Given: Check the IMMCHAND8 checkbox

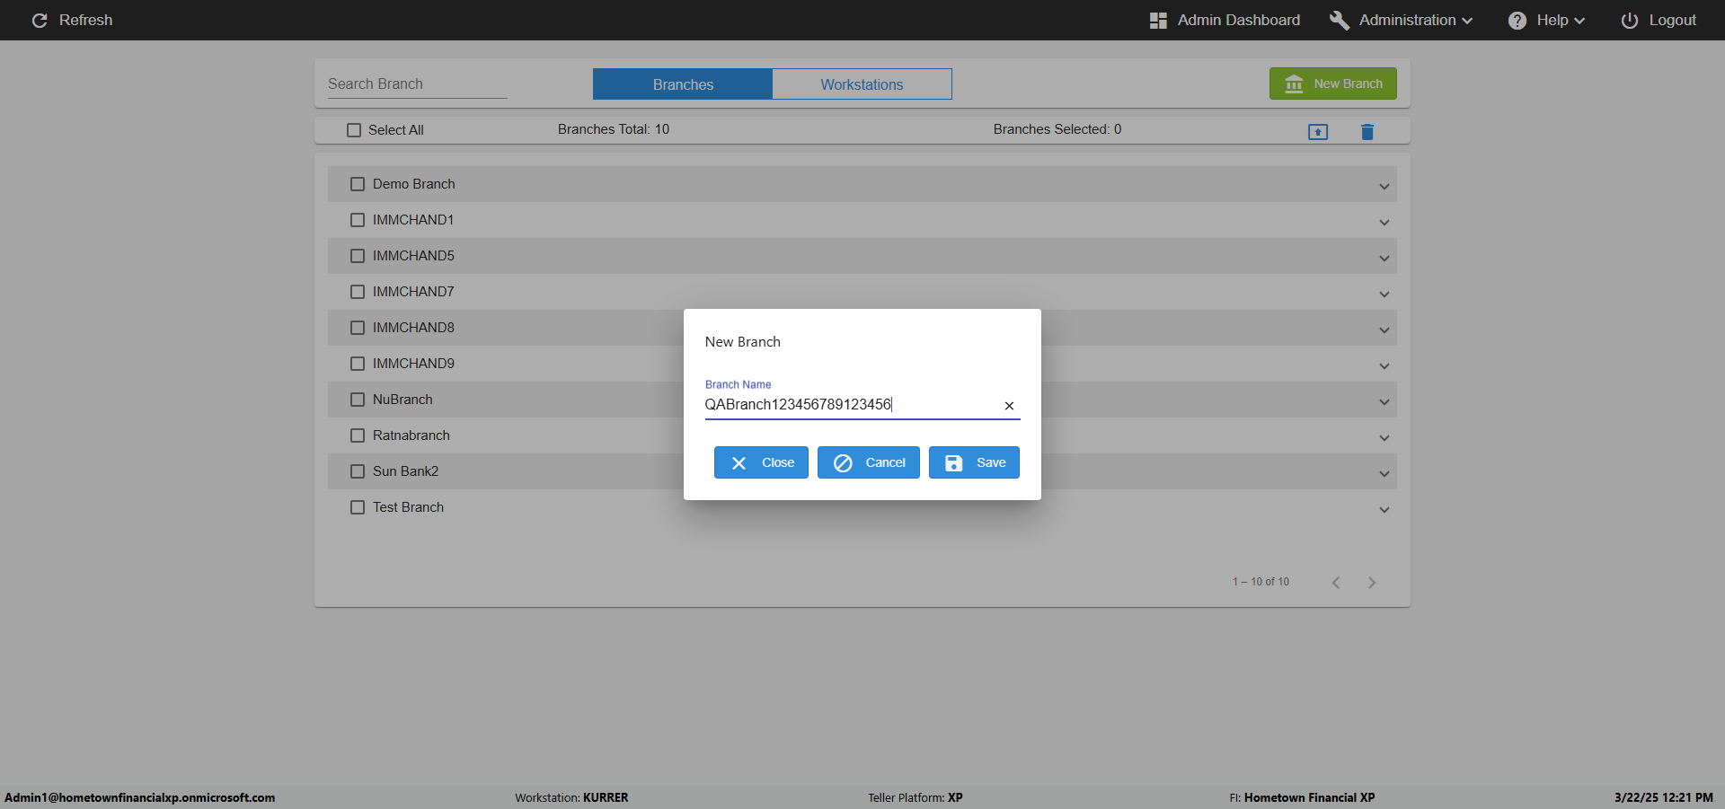Looking at the screenshot, I should [358, 328].
